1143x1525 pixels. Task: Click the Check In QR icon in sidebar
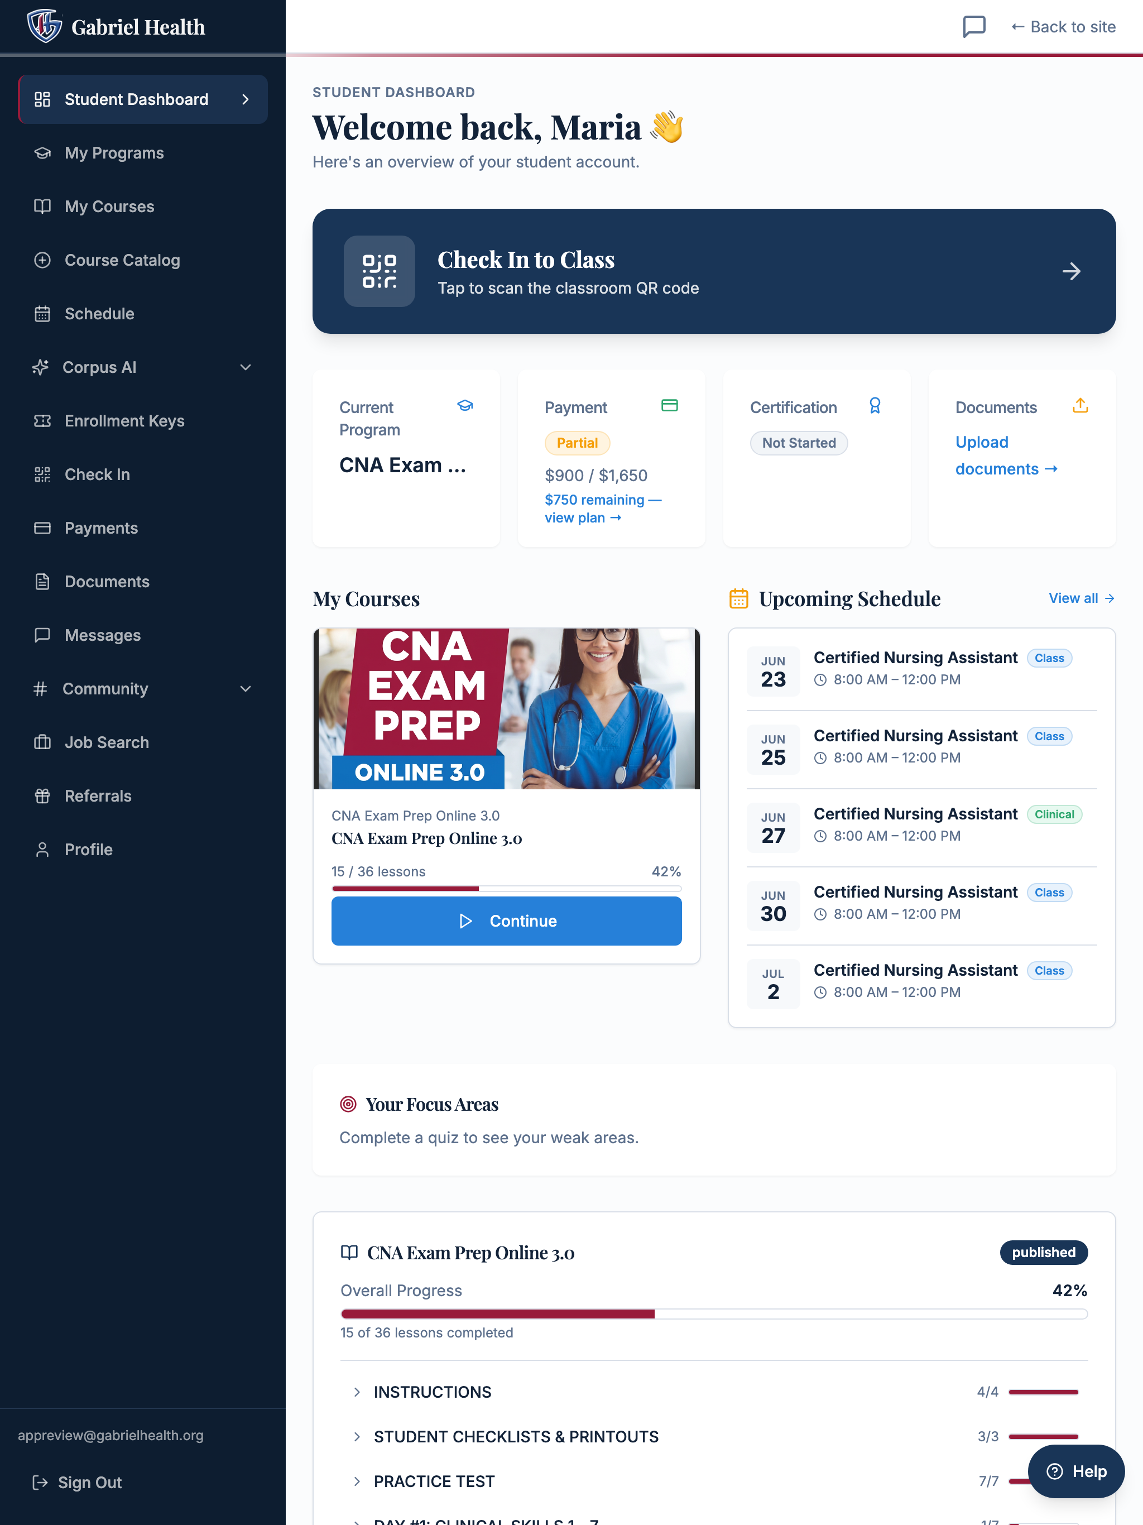tap(42, 474)
